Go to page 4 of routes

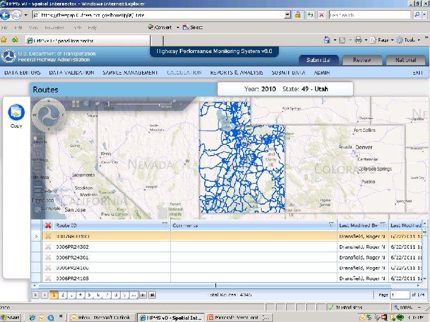click(x=81, y=295)
